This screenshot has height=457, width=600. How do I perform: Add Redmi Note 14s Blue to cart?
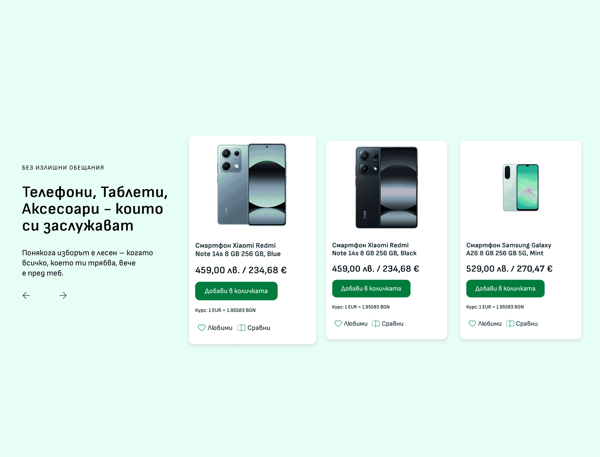[x=236, y=291]
